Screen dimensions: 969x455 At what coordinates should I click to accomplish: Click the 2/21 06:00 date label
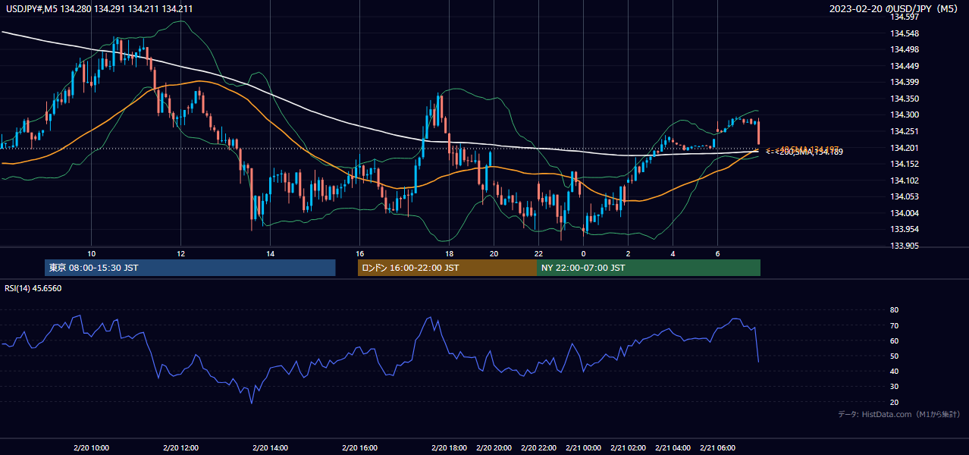point(717,448)
